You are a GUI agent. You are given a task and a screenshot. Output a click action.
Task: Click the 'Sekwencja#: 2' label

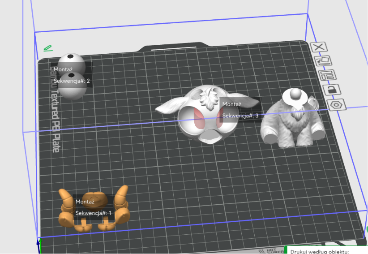(72, 81)
